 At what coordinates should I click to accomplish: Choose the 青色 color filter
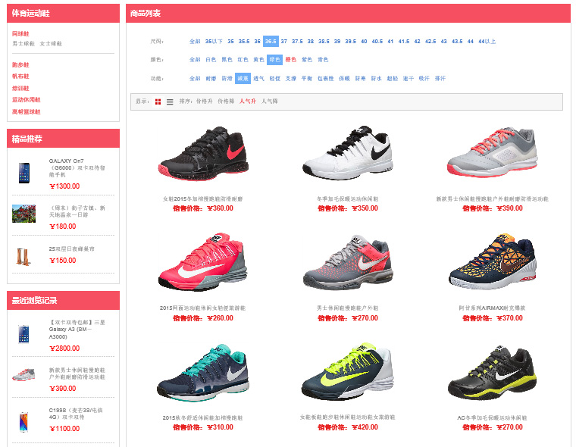[x=323, y=60]
